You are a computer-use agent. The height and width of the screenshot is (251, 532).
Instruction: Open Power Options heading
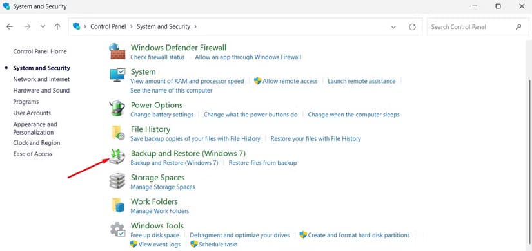pyautogui.click(x=157, y=105)
